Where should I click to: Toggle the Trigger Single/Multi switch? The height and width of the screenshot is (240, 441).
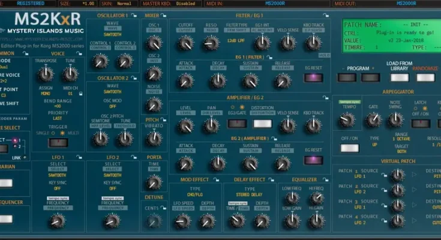[x=58, y=142]
